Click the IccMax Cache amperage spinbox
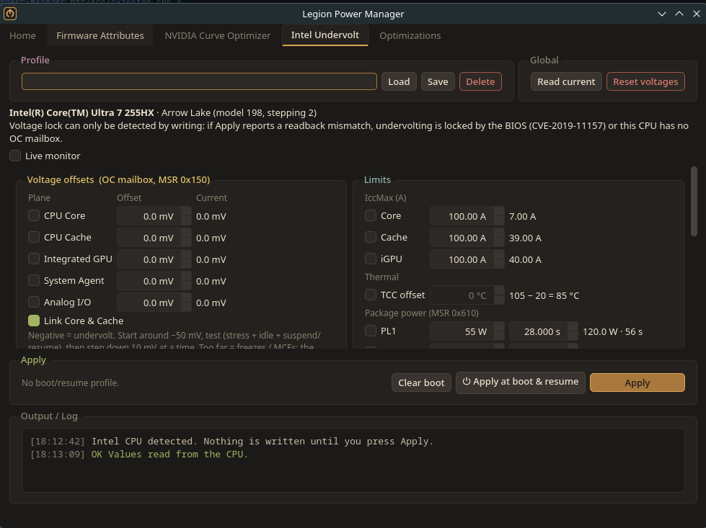Image resolution: width=706 pixels, height=528 pixels. 467,238
